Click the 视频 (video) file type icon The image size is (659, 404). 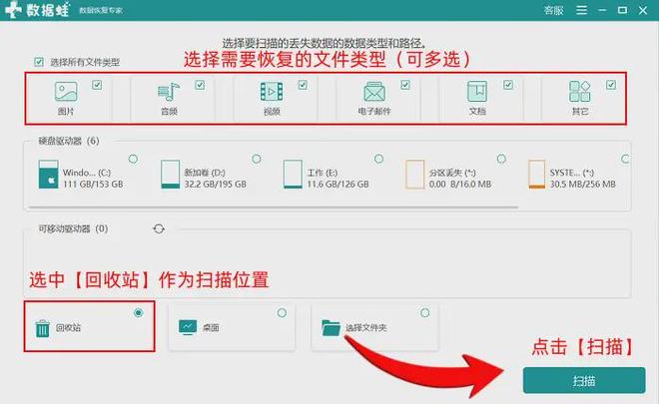point(272,92)
